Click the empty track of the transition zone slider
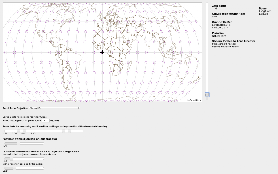 (x=30, y=168)
